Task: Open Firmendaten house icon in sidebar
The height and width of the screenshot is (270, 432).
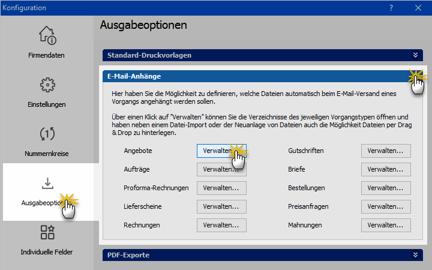Action: click(48, 35)
